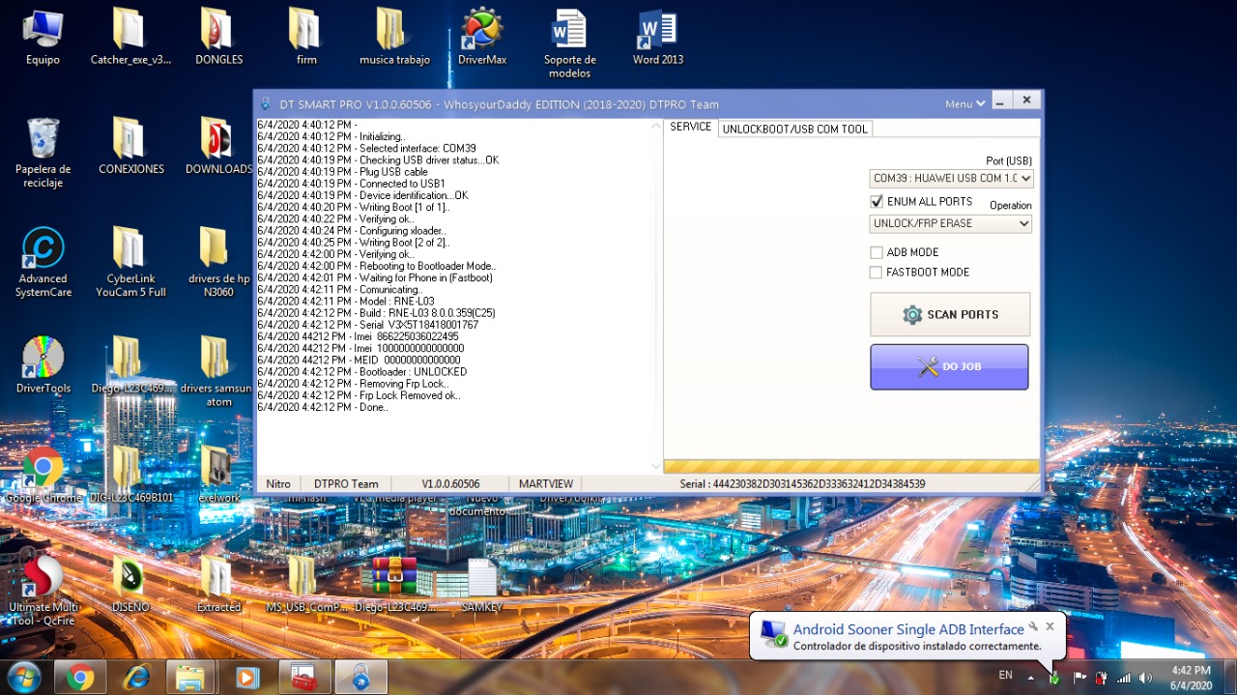Click the 'Frp Lock Removed ok..' log line
This screenshot has width=1237, height=695.
tap(359, 395)
